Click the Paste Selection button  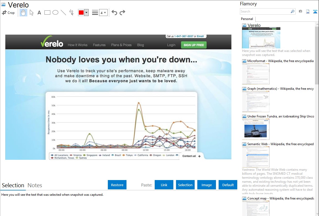click(x=185, y=185)
